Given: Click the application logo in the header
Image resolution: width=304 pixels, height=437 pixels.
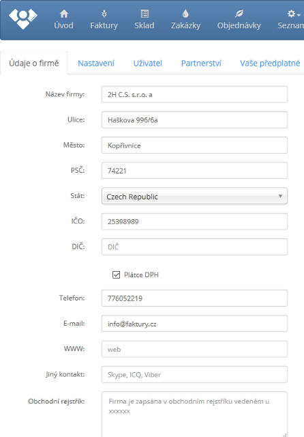Looking at the screenshot, I should click(x=23, y=18).
